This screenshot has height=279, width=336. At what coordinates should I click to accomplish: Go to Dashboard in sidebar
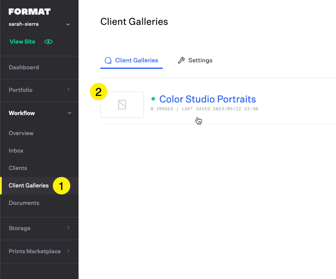(24, 68)
